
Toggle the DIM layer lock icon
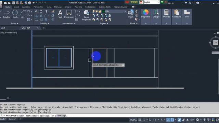100,11
